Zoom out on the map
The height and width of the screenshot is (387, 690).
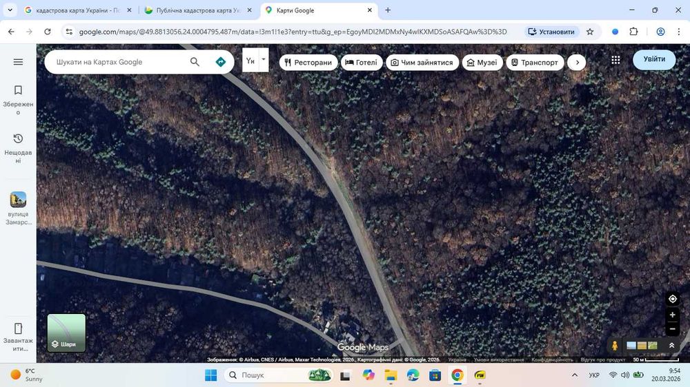pyautogui.click(x=672, y=328)
